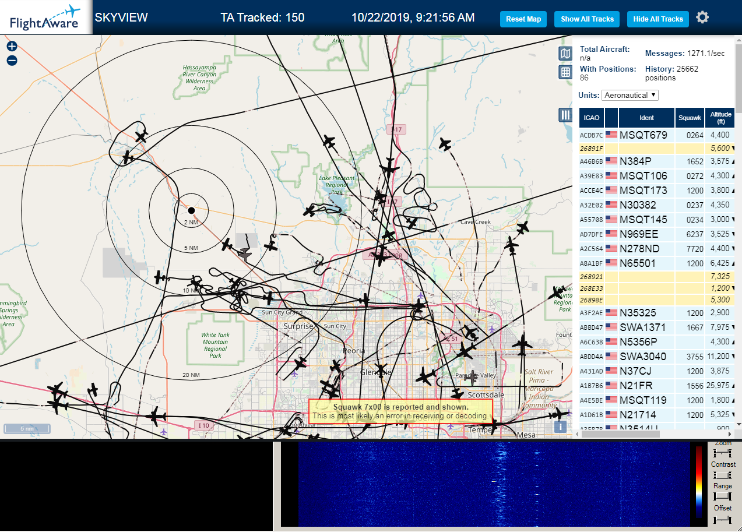Select the SWA3040 aircraft row

657,357
